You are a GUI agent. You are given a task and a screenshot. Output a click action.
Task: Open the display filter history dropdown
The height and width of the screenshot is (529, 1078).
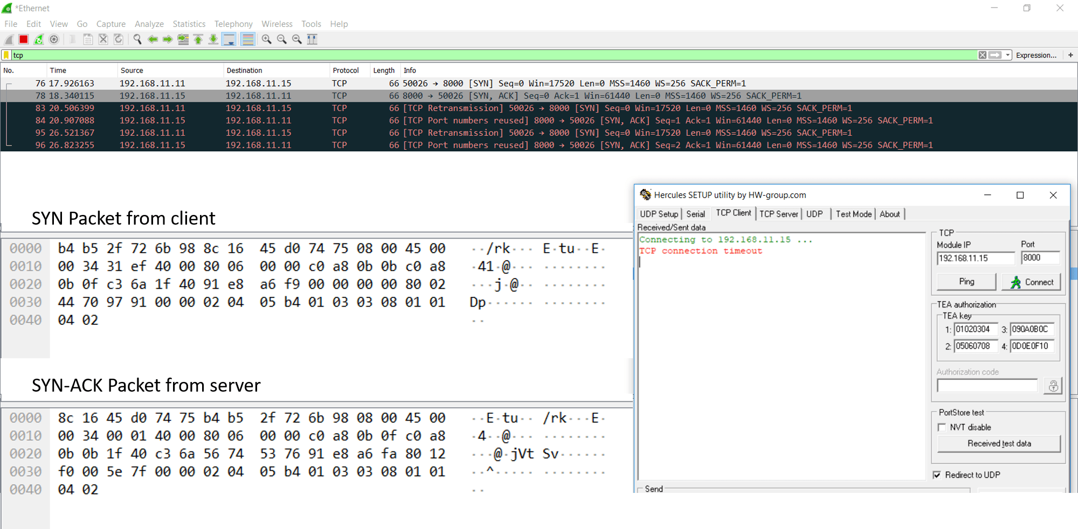click(1007, 55)
